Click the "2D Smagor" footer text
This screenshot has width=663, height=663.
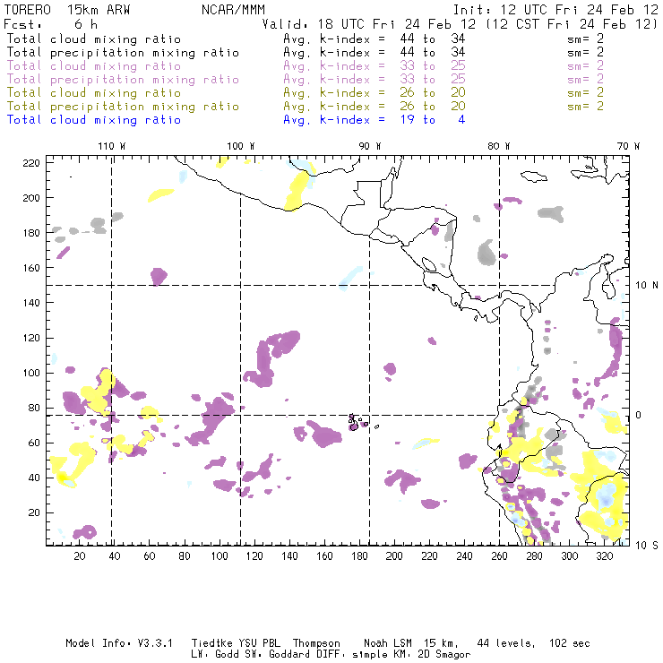coord(444,655)
